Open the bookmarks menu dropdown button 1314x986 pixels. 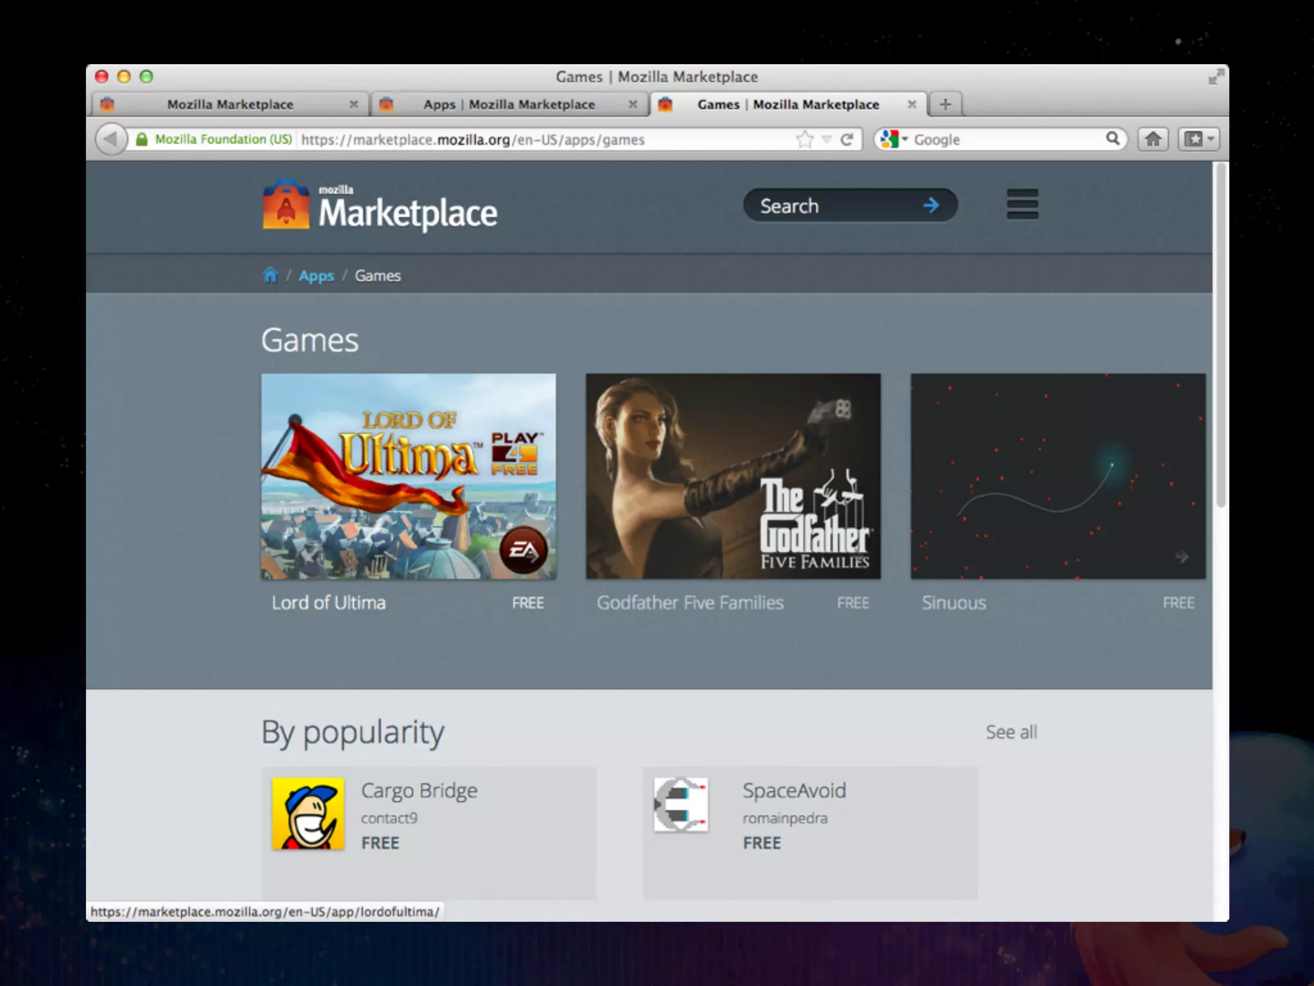1198,139
